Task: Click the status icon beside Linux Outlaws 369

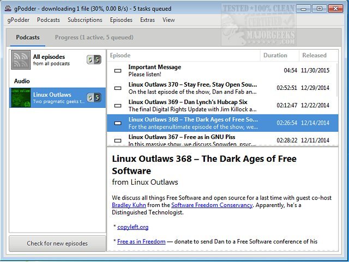Action: pos(118,106)
